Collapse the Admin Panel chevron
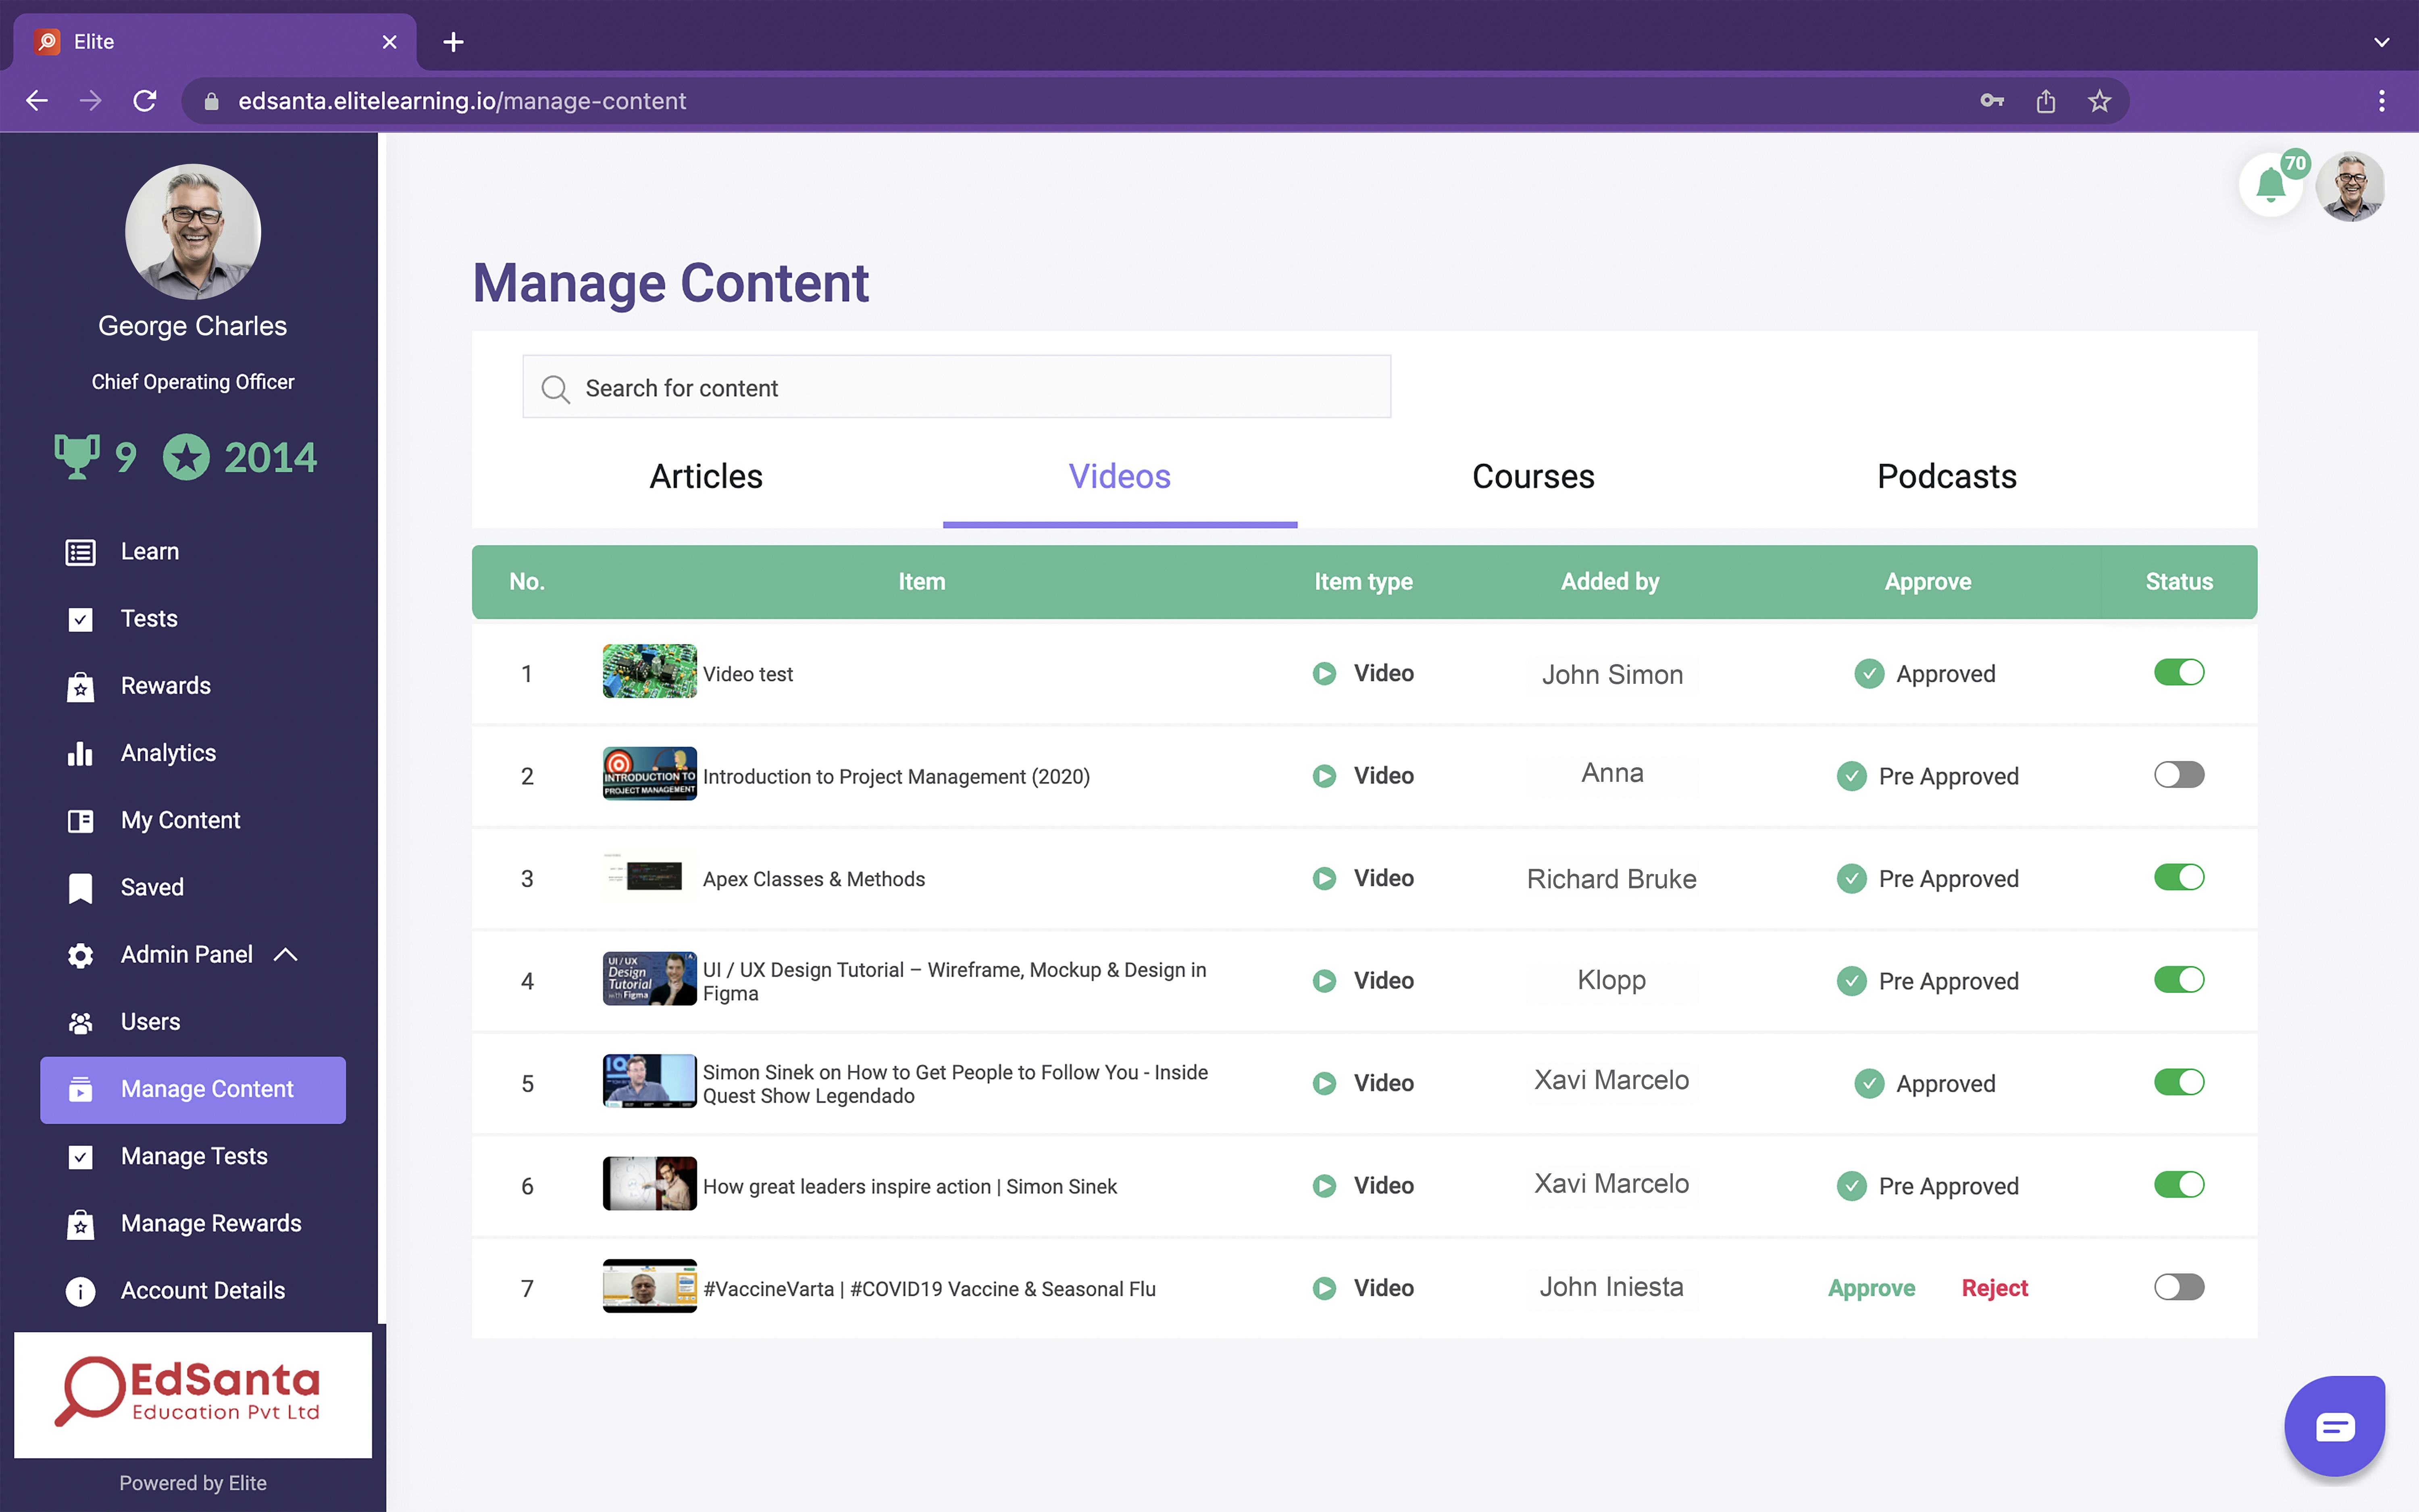Image resolution: width=2419 pixels, height=1512 pixels. coord(286,955)
